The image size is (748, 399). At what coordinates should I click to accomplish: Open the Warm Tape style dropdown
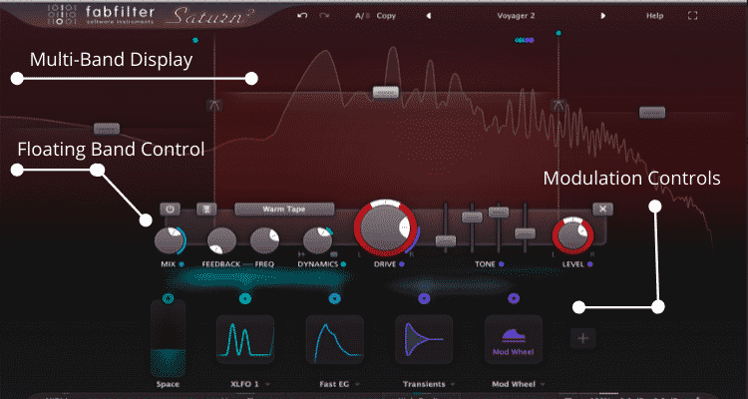(284, 209)
